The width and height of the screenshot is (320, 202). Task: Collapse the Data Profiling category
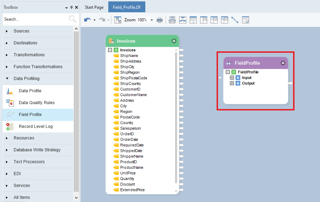tap(7, 79)
